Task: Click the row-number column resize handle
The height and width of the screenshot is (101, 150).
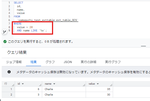Action: (13, 85)
